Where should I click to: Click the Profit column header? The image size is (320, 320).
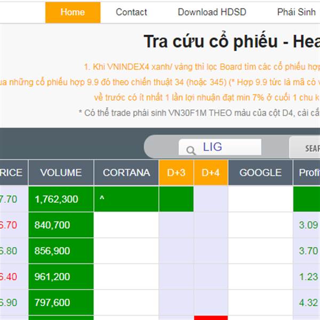[307, 173]
